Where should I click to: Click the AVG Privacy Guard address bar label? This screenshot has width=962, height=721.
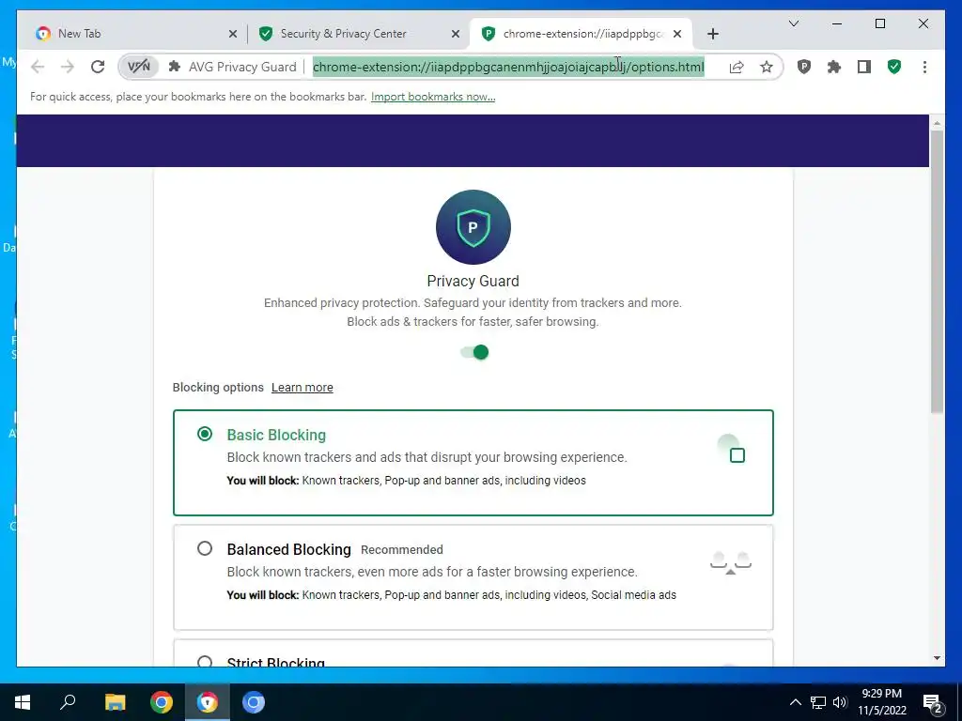pyautogui.click(x=242, y=67)
